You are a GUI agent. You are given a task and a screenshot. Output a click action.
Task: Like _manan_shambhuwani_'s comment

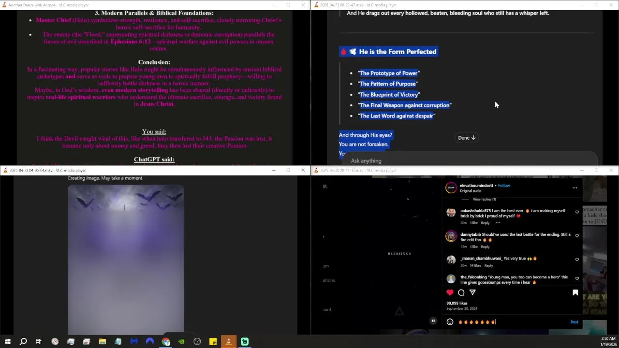pyautogui.click(x=577, y=260)
